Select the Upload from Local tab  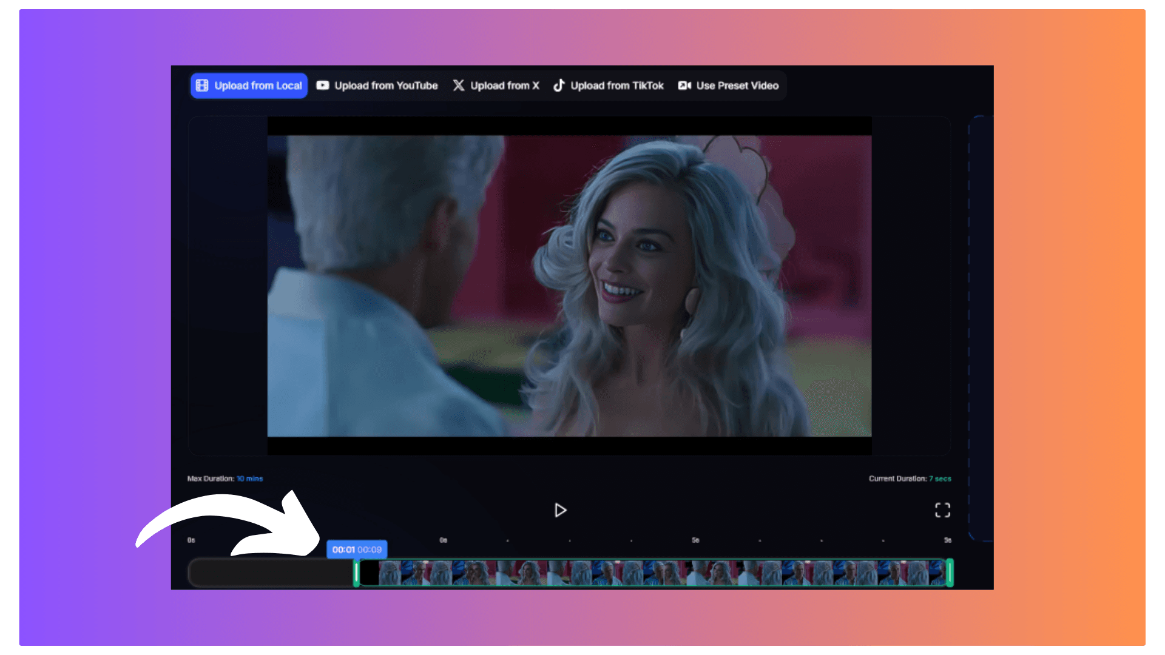coord(249,86)
